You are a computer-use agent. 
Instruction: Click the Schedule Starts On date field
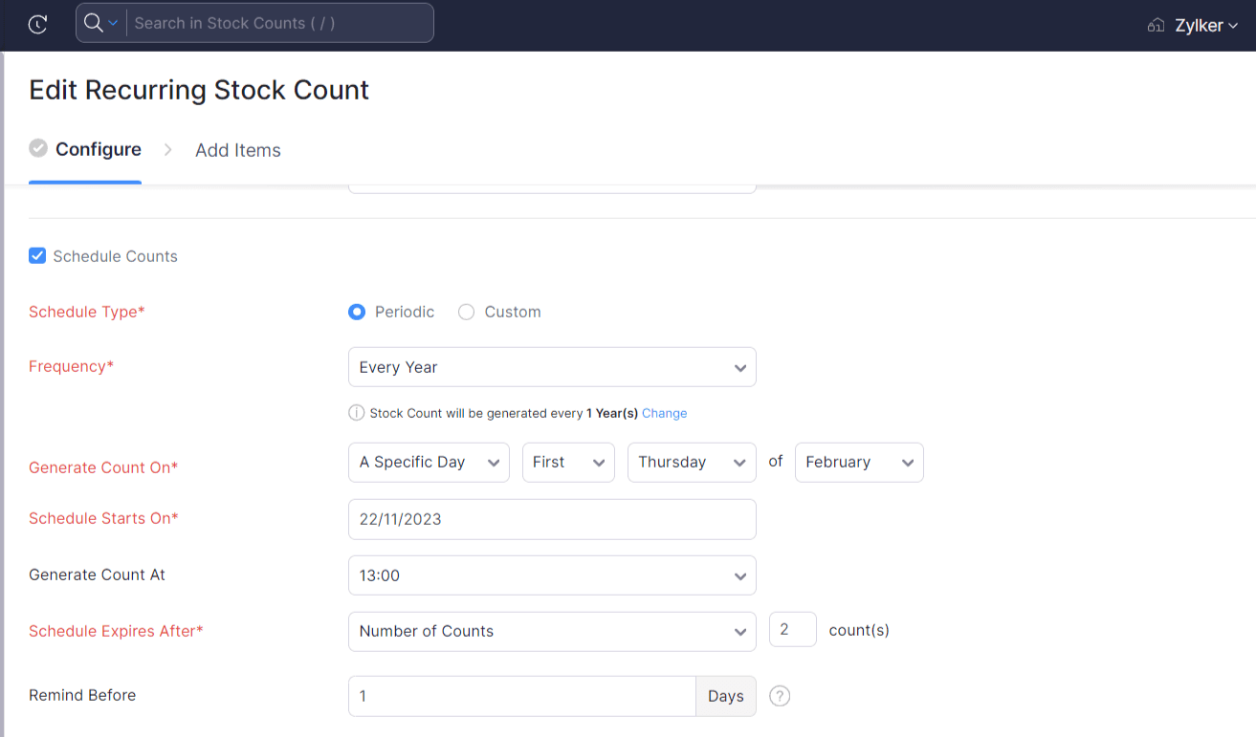(x=552, y=519)
